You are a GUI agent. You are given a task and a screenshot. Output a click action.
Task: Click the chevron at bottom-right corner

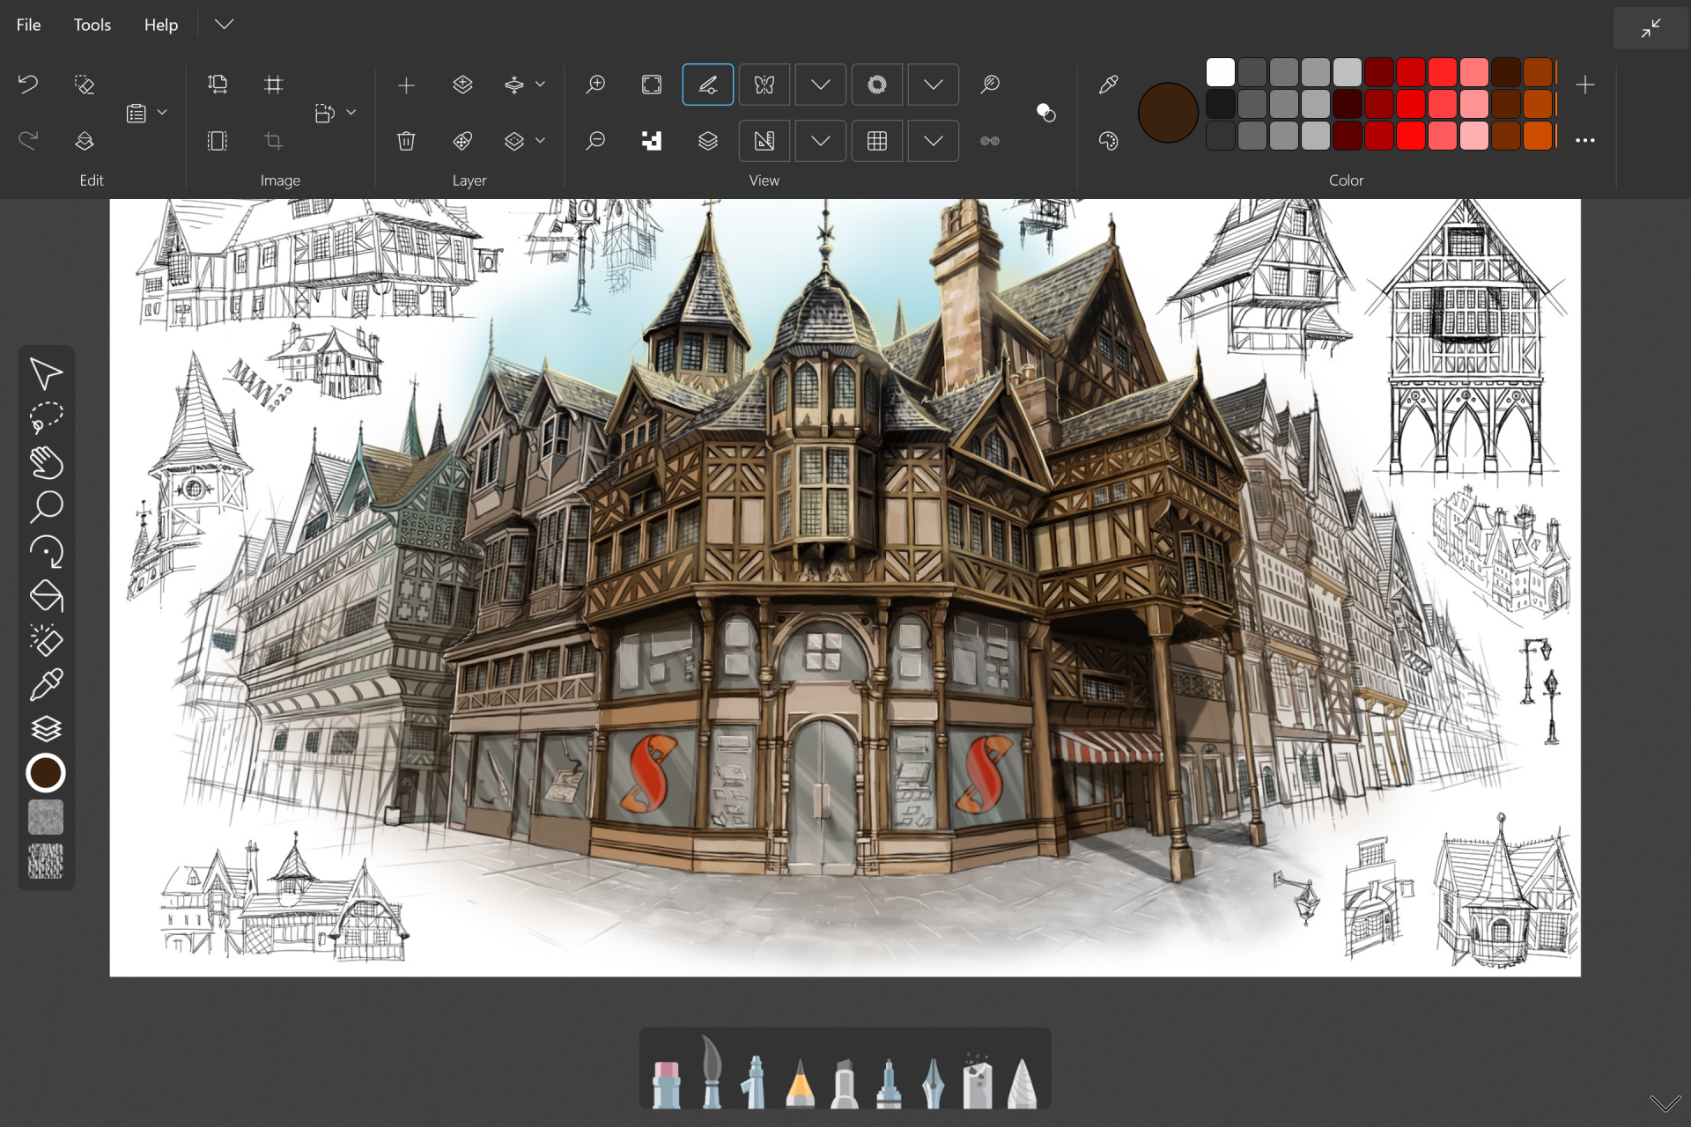tap(1665, 1103)
